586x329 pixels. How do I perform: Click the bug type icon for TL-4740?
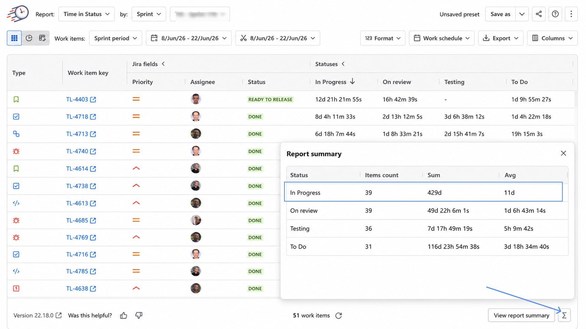pyautogui.click(x=16, y=151)
